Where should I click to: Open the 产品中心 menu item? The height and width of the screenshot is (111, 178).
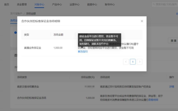click(57, 4)
